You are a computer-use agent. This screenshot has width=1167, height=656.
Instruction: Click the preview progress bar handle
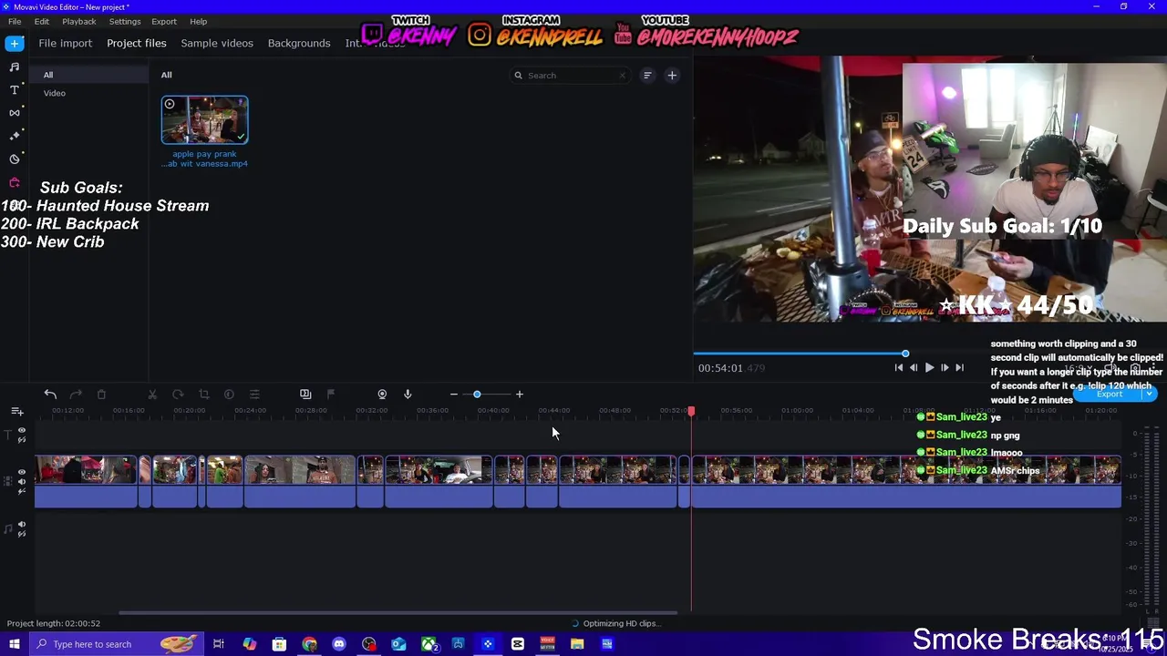coord(905,354)
